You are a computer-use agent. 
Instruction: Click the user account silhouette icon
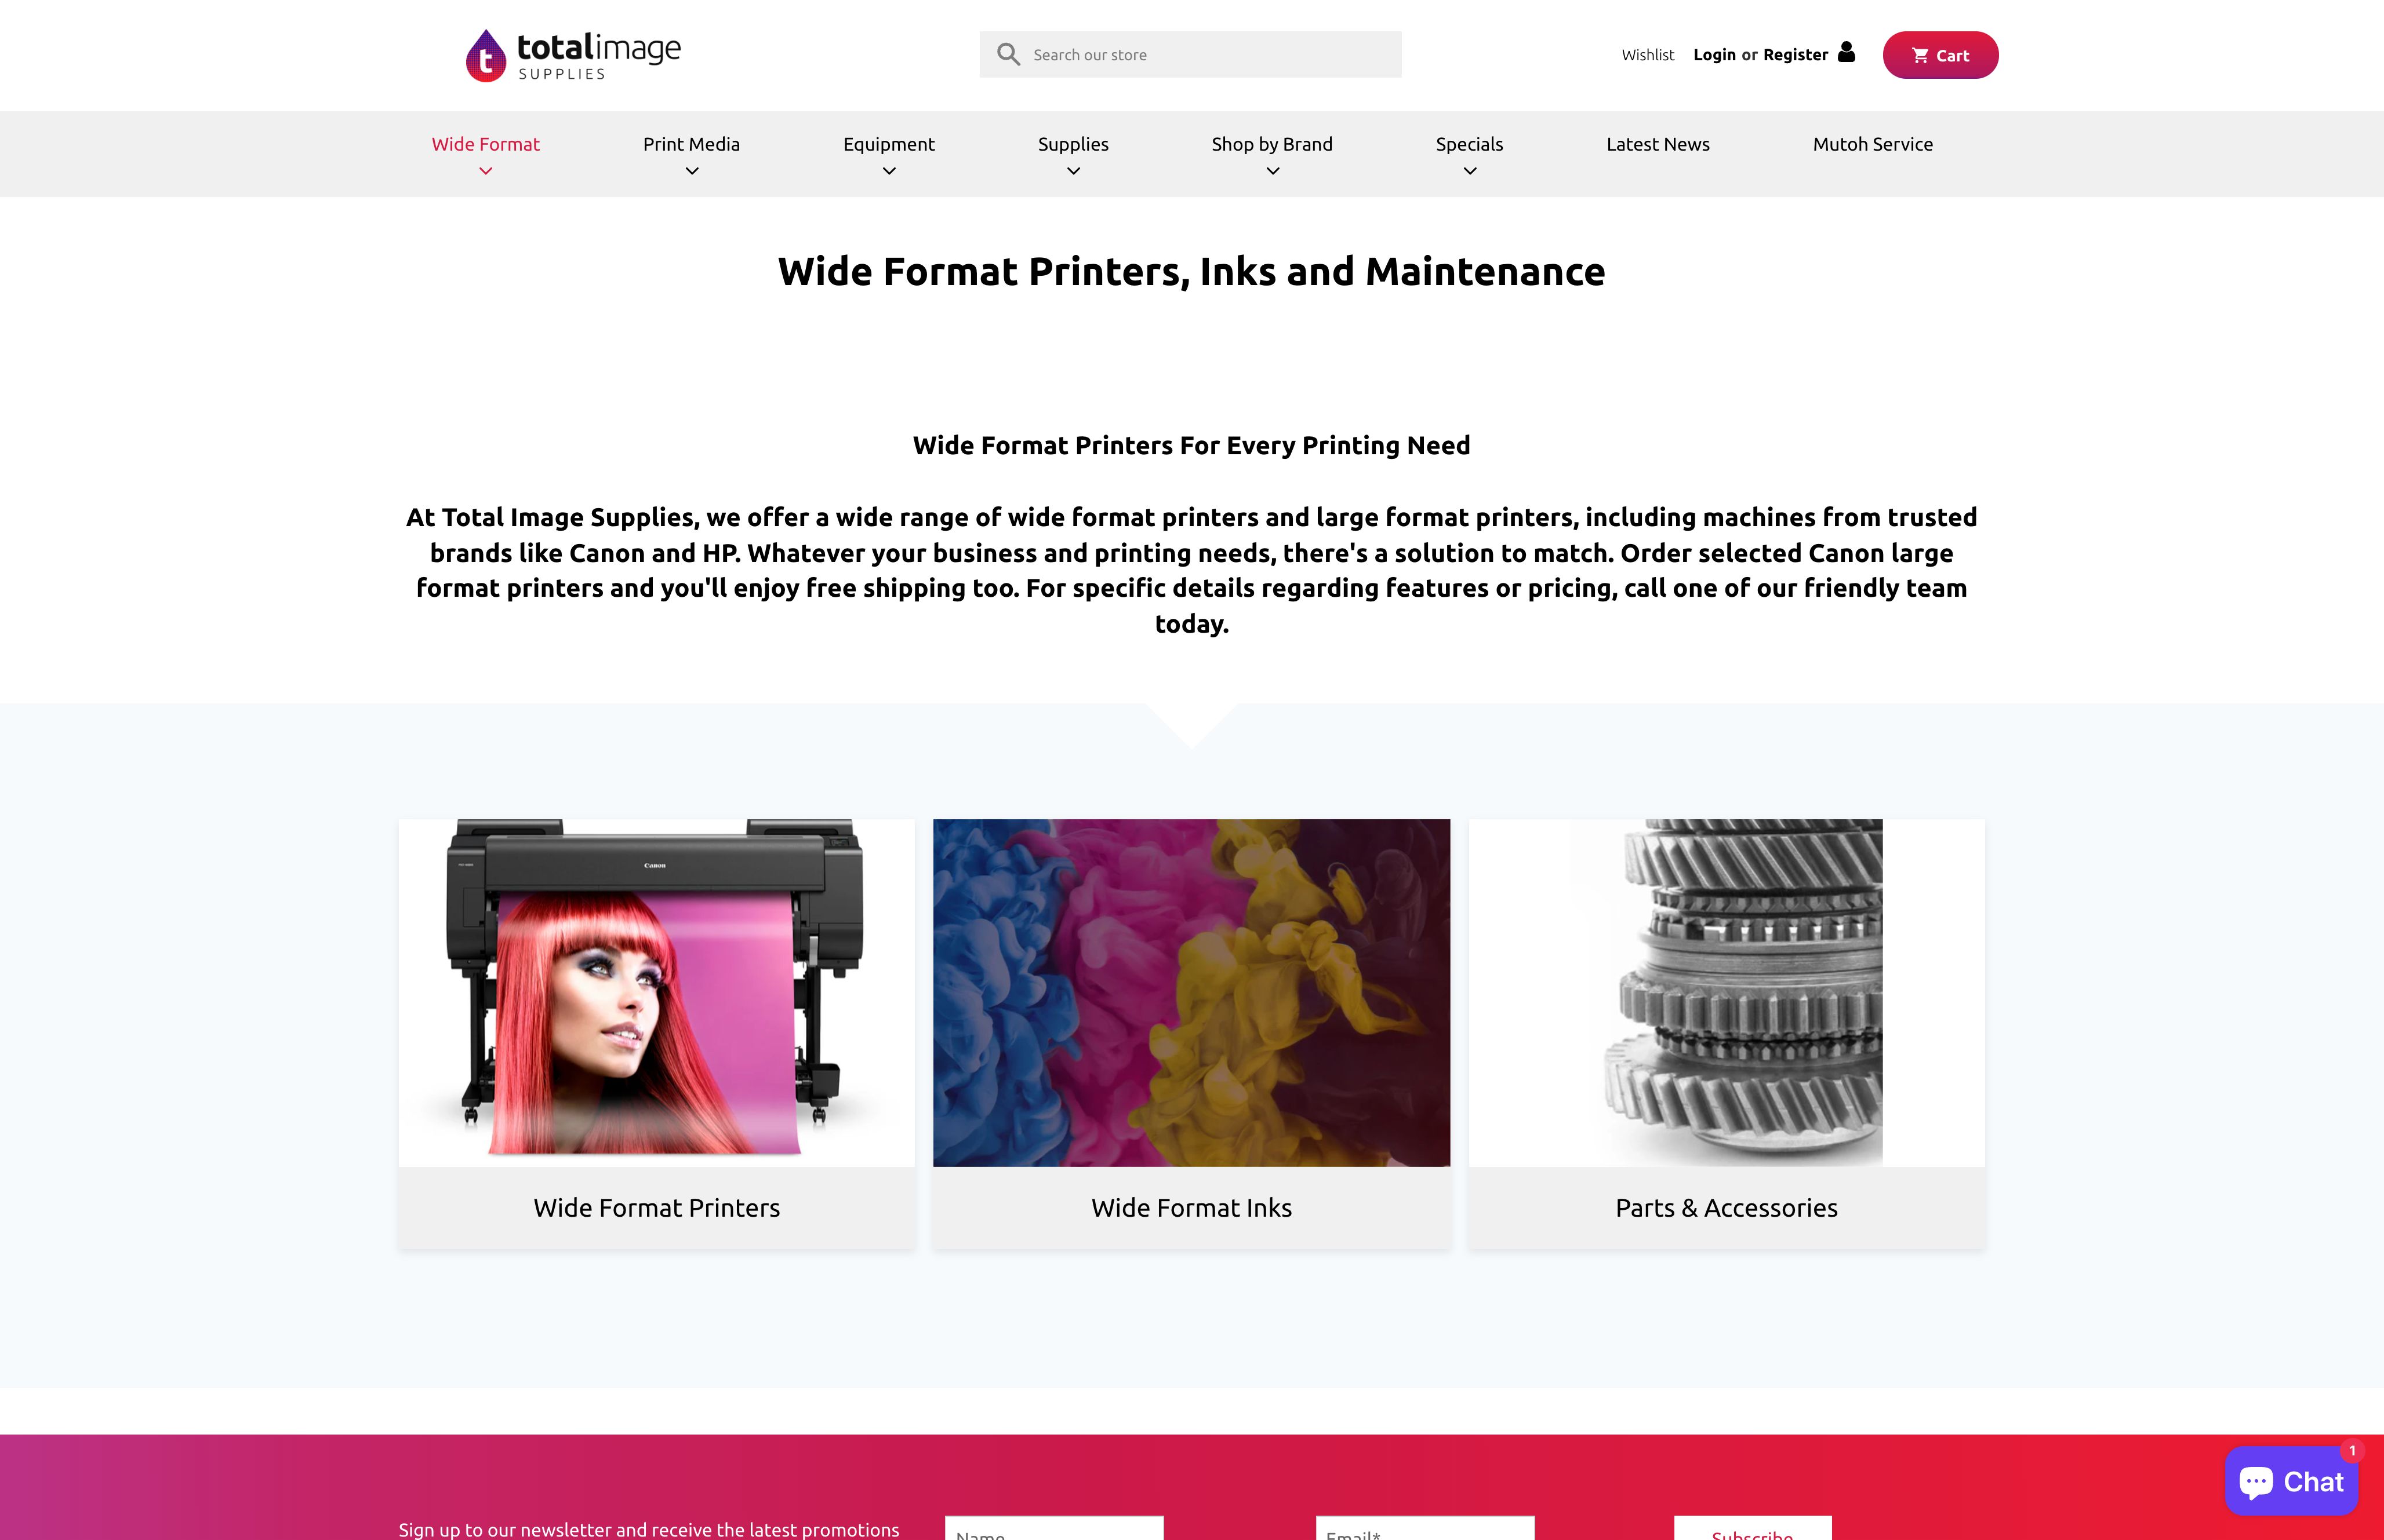(1847, 52)
